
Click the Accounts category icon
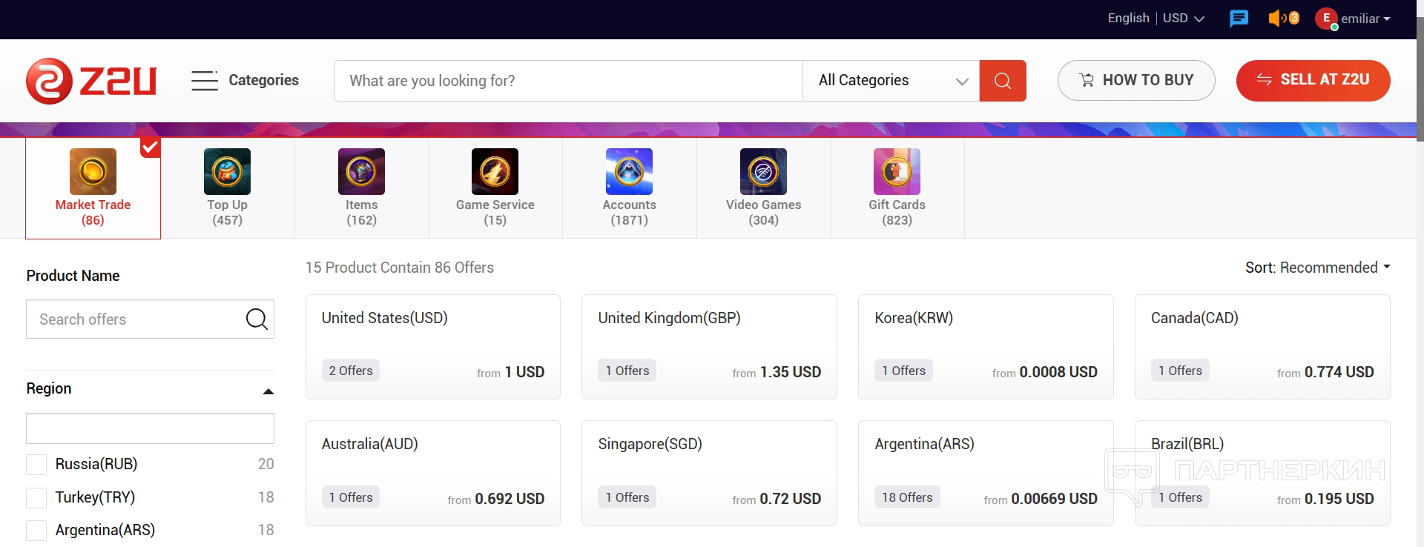click(x=629, y=171)
